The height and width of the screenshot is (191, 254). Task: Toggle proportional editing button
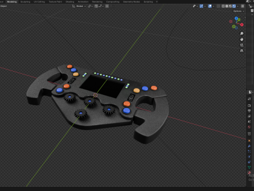(107, 6)
